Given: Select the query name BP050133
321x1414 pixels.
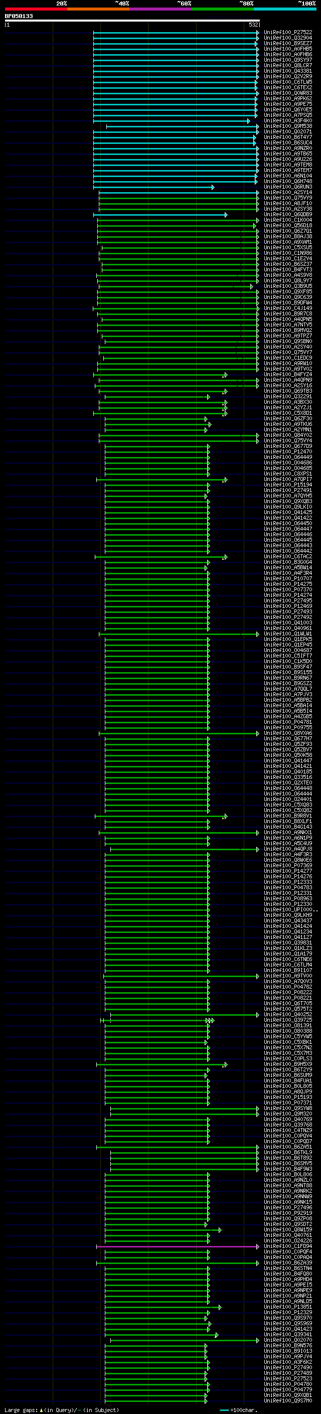Looking at the screenshot, I should click(x=19, y=16).
